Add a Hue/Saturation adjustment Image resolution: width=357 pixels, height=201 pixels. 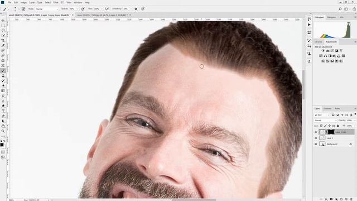[321, 56]
